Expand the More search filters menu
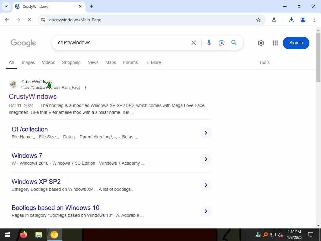Image resolution: width=321 pixels, height=241 pixels. click(x=154, y=62)
